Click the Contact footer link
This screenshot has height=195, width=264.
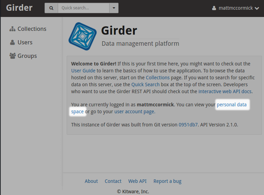113,181
